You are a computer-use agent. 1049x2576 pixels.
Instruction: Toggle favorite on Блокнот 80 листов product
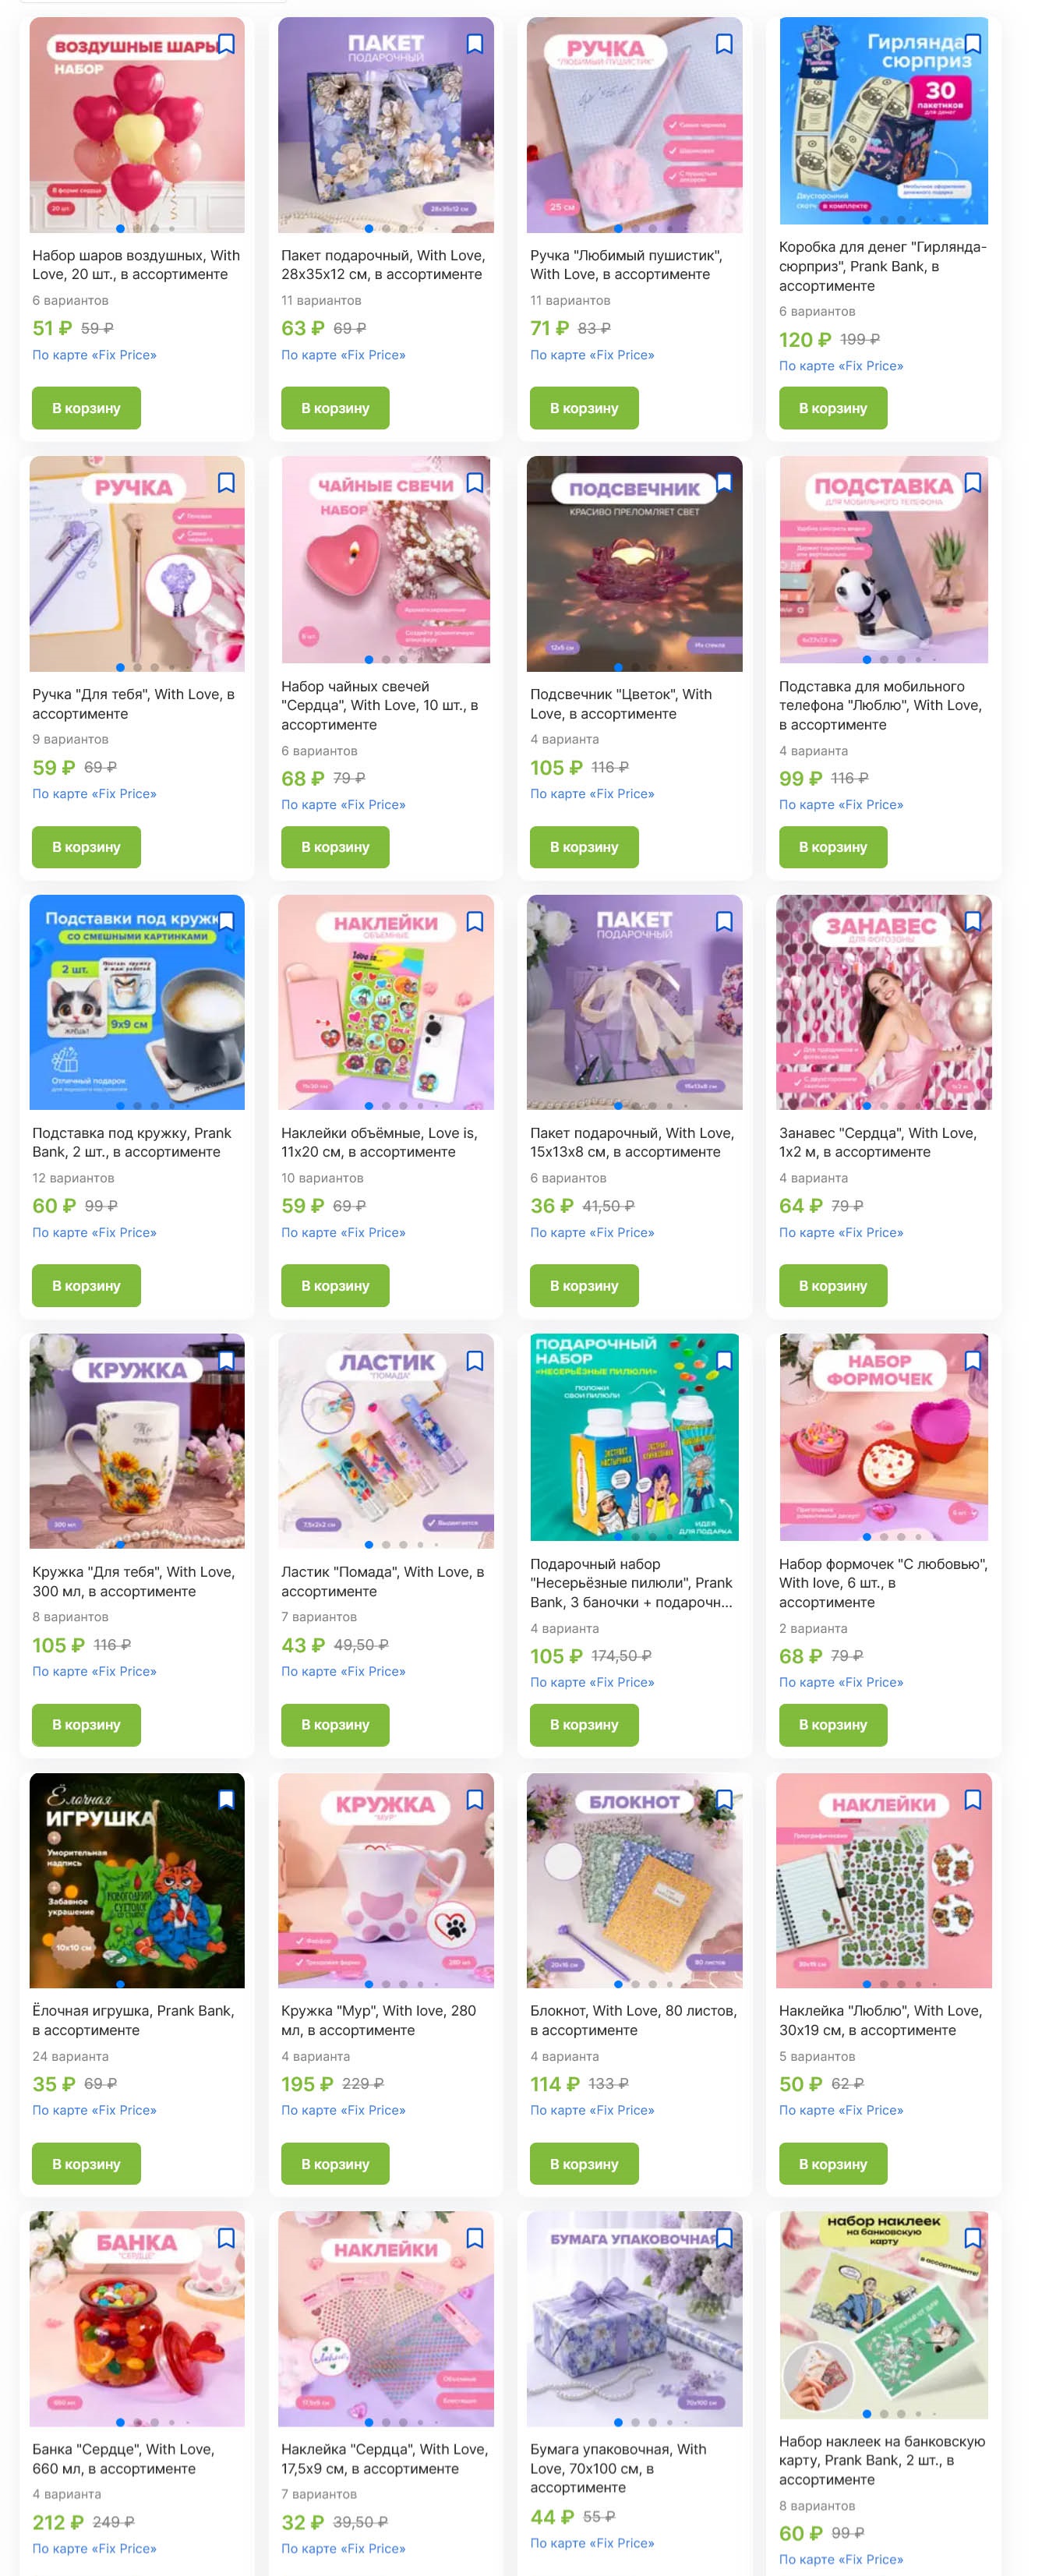(x=724, y=1799)
